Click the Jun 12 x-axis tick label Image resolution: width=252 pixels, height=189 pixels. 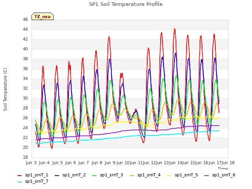(x=149, y=163)
